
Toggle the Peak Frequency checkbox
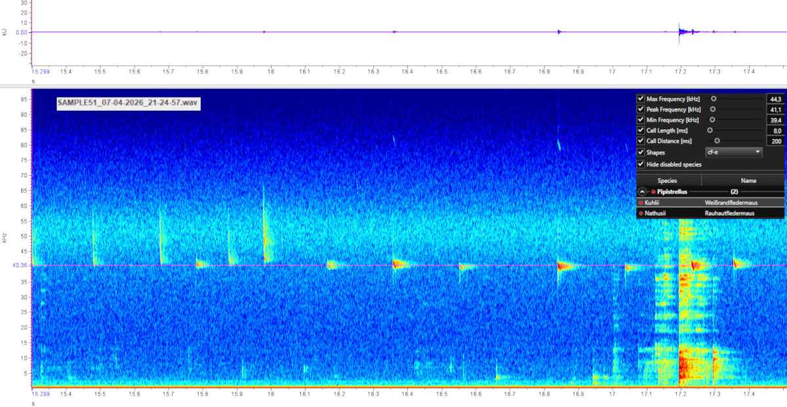(x=641, y=109)
